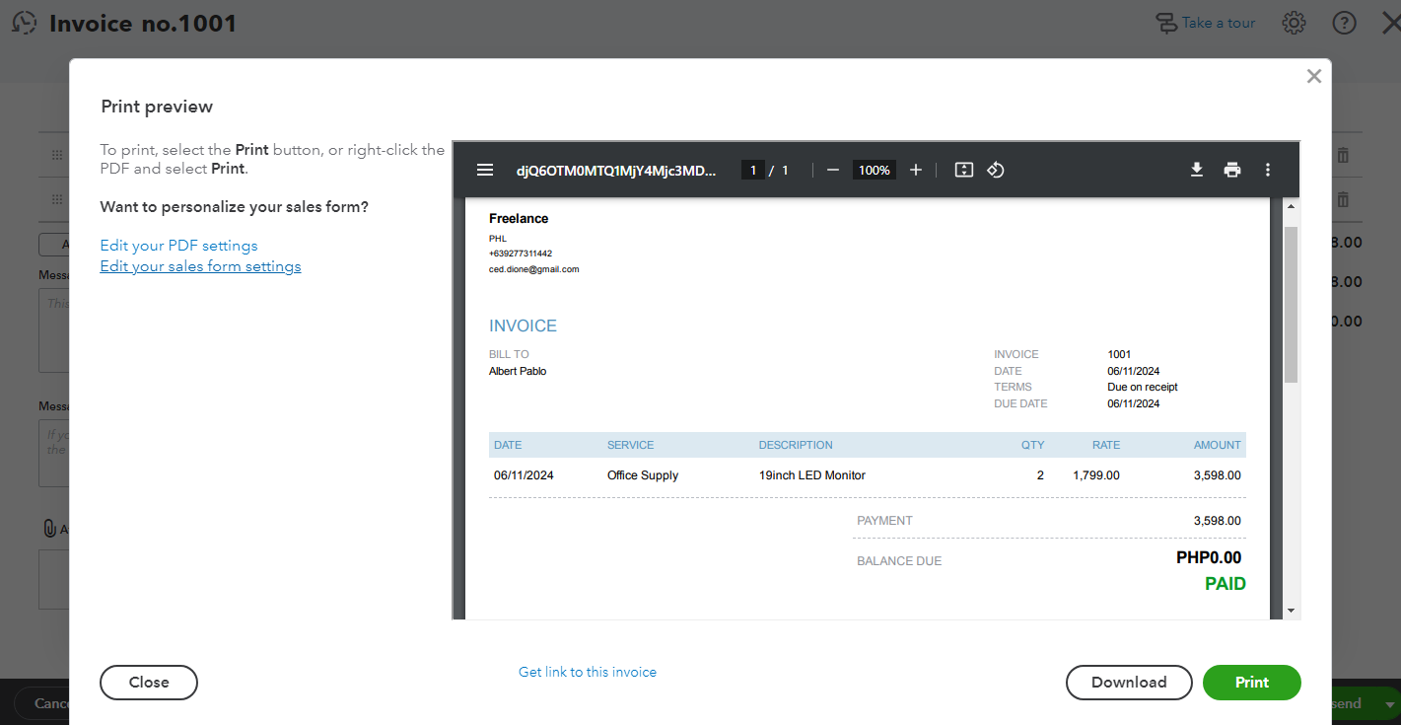Click the PDF page number field
This screenshot has height=725, width=1401.
[x=753, y=170]
